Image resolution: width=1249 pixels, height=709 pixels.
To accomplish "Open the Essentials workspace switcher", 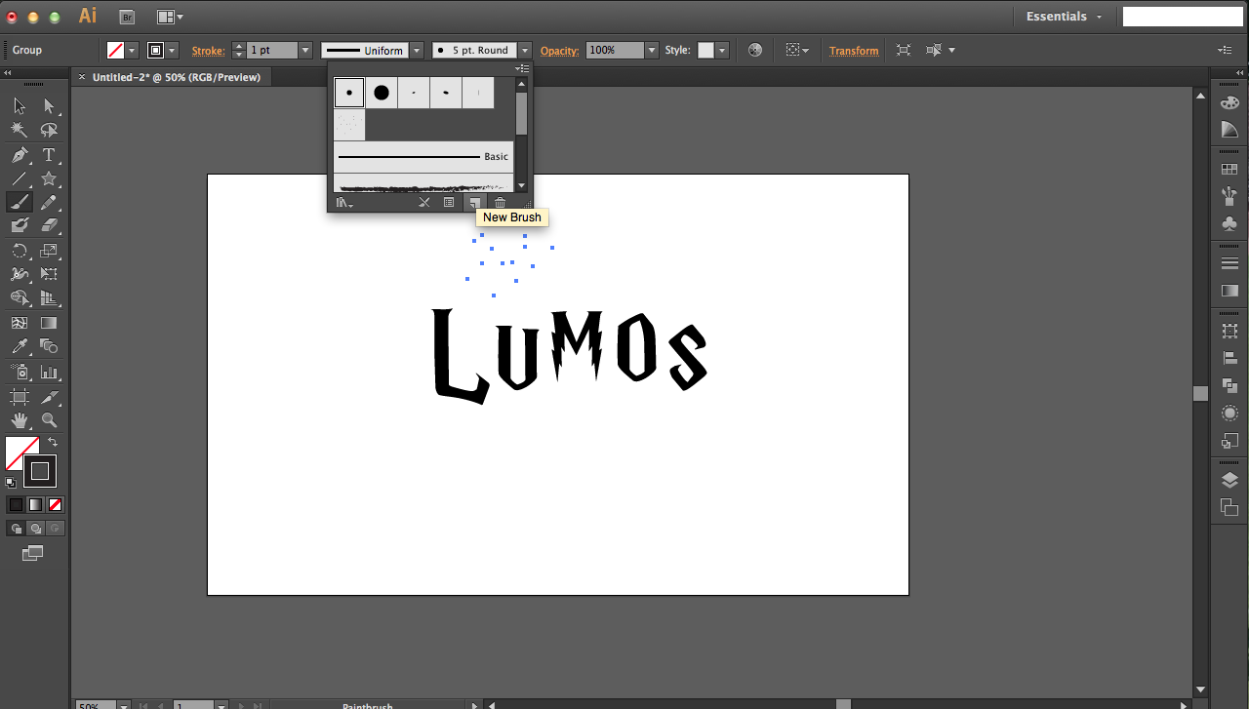I will point(1064,17).
